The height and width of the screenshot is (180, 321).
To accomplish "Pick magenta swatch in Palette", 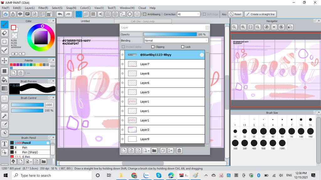I will (14, 65).
